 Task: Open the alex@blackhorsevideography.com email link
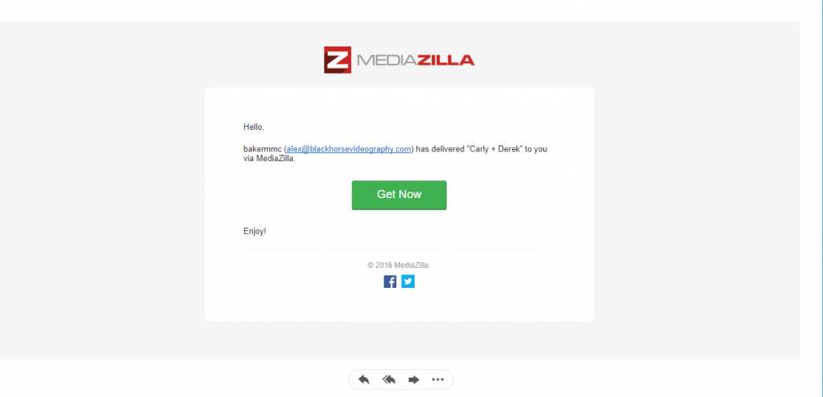349,149
